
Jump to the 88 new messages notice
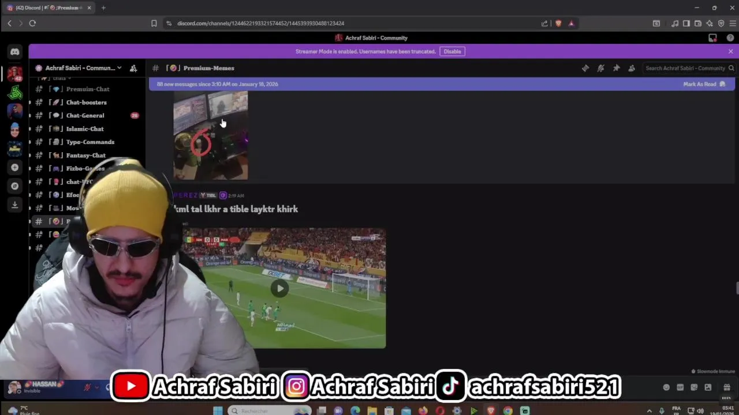[218, 84]
